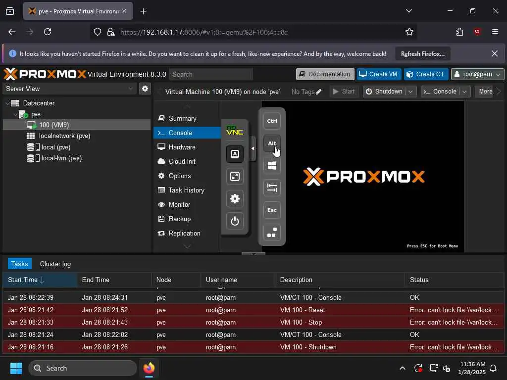This screenshot has height=380, width=507.
Task: Open a new Firefox tab
Action: tap(143, 11)
